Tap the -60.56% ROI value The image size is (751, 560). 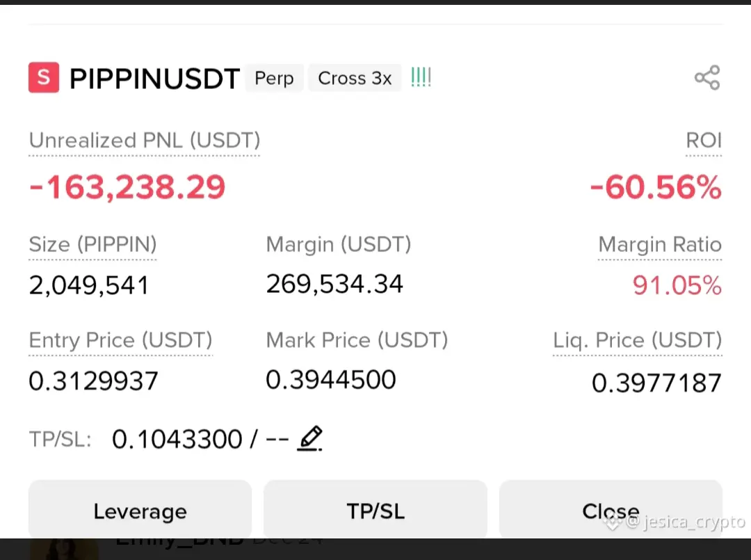[x=656, y=187]
